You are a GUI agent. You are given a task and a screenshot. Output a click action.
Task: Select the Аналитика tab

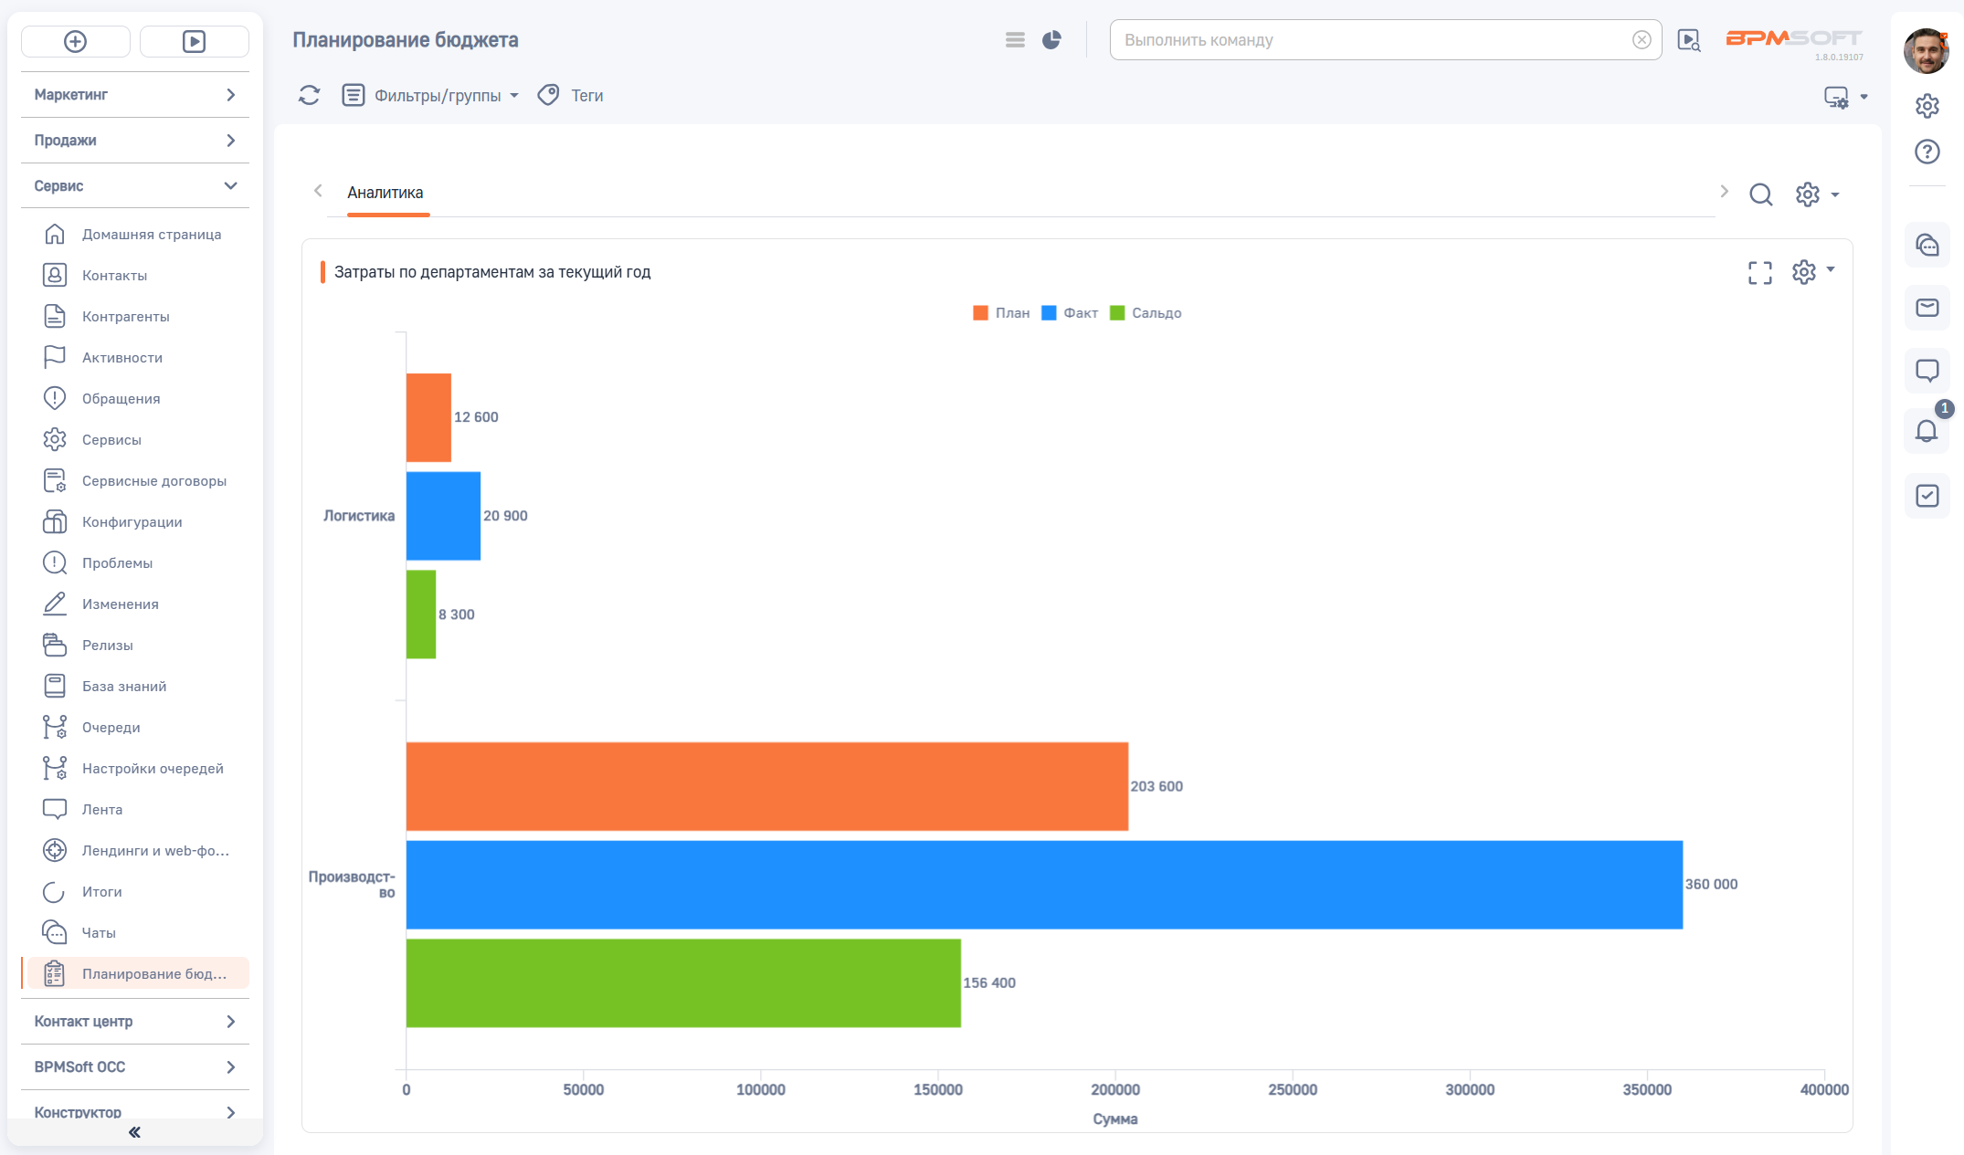(x=385, y=193)
